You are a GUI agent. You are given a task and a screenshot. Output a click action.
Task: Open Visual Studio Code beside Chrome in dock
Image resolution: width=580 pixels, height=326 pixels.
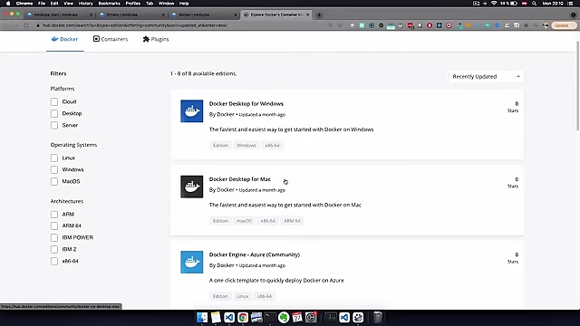click(x=229, y=317)
